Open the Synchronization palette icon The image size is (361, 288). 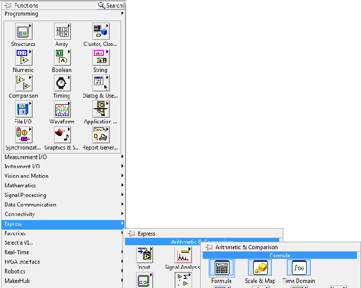tap(24, 135)
